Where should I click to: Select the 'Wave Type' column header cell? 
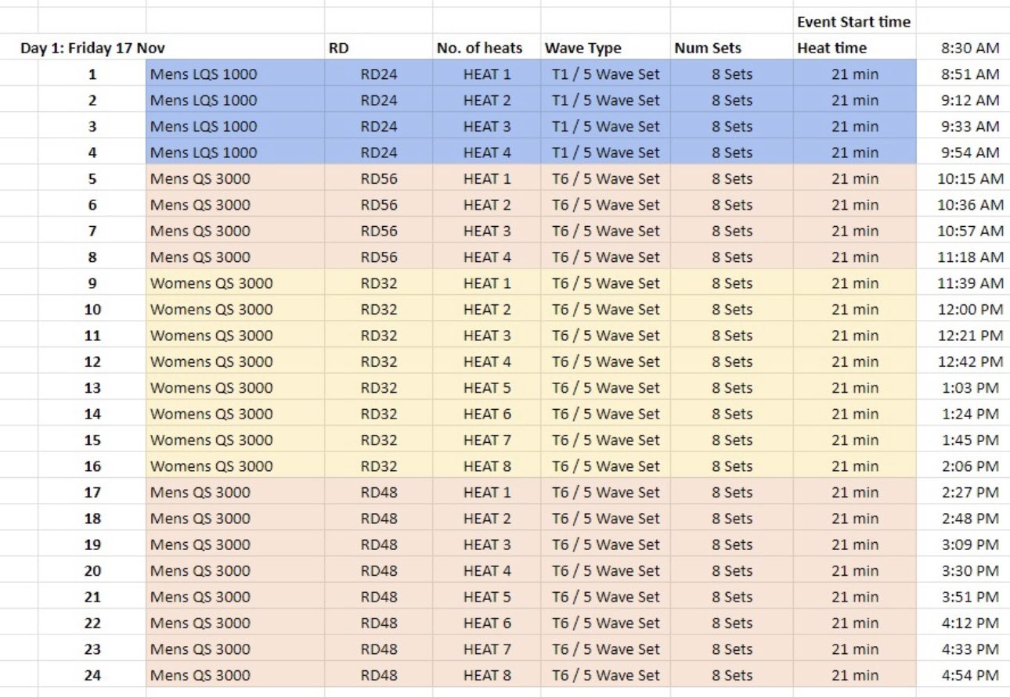click(583, 49)
